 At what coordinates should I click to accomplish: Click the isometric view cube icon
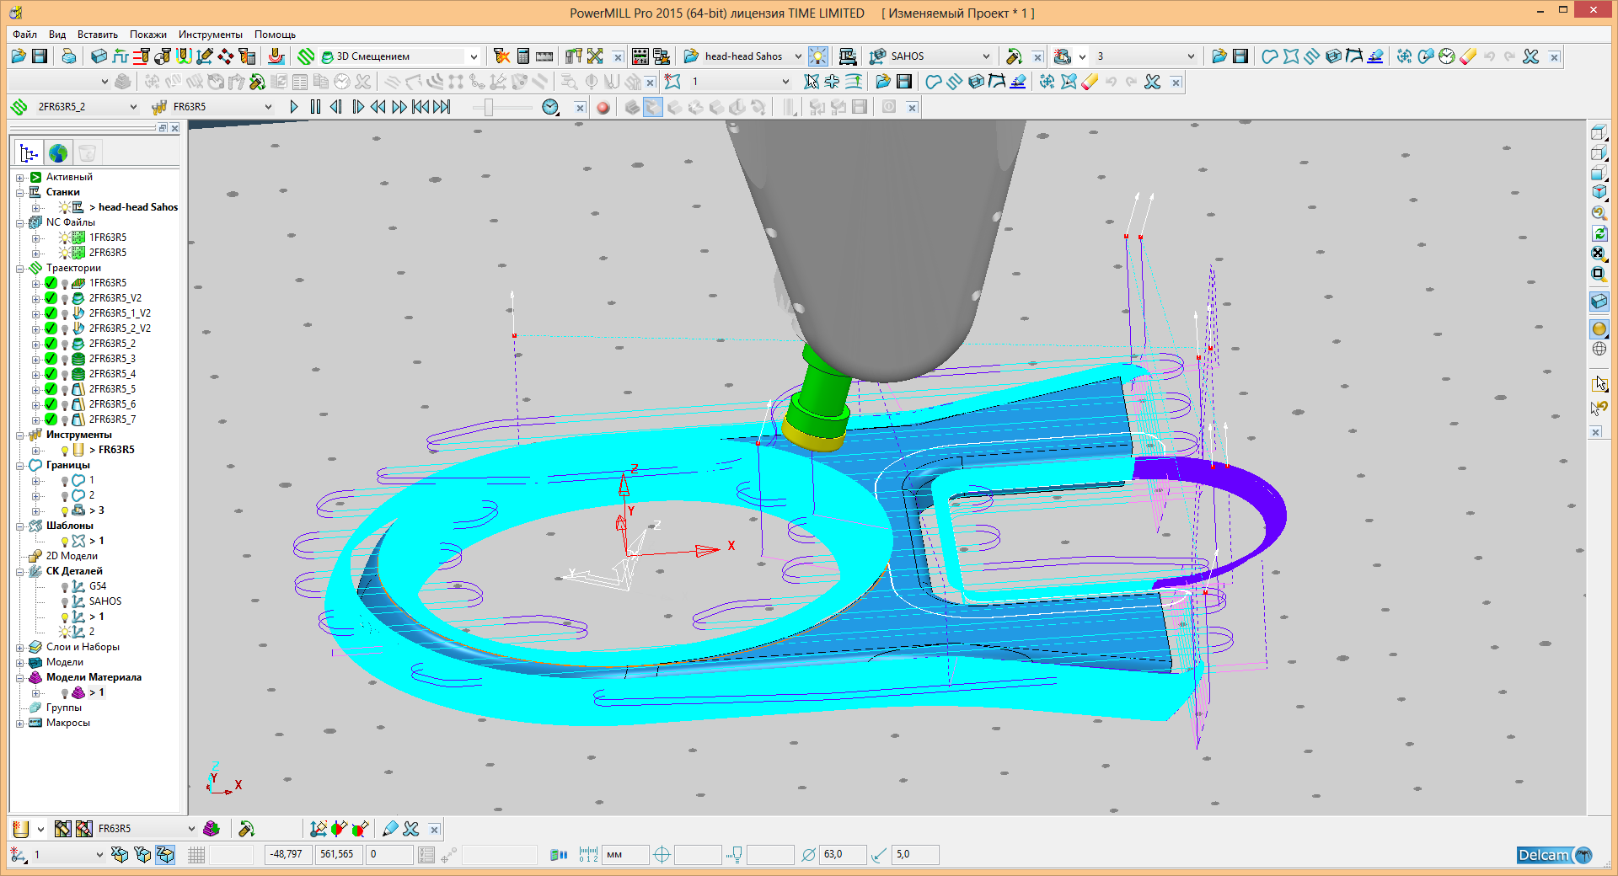coord(1599,193)
